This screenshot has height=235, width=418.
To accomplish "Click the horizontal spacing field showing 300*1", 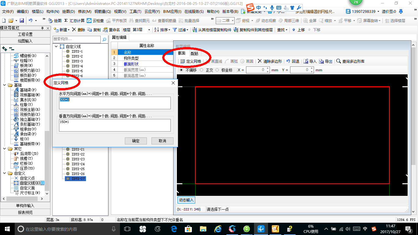I will [115, 103].
